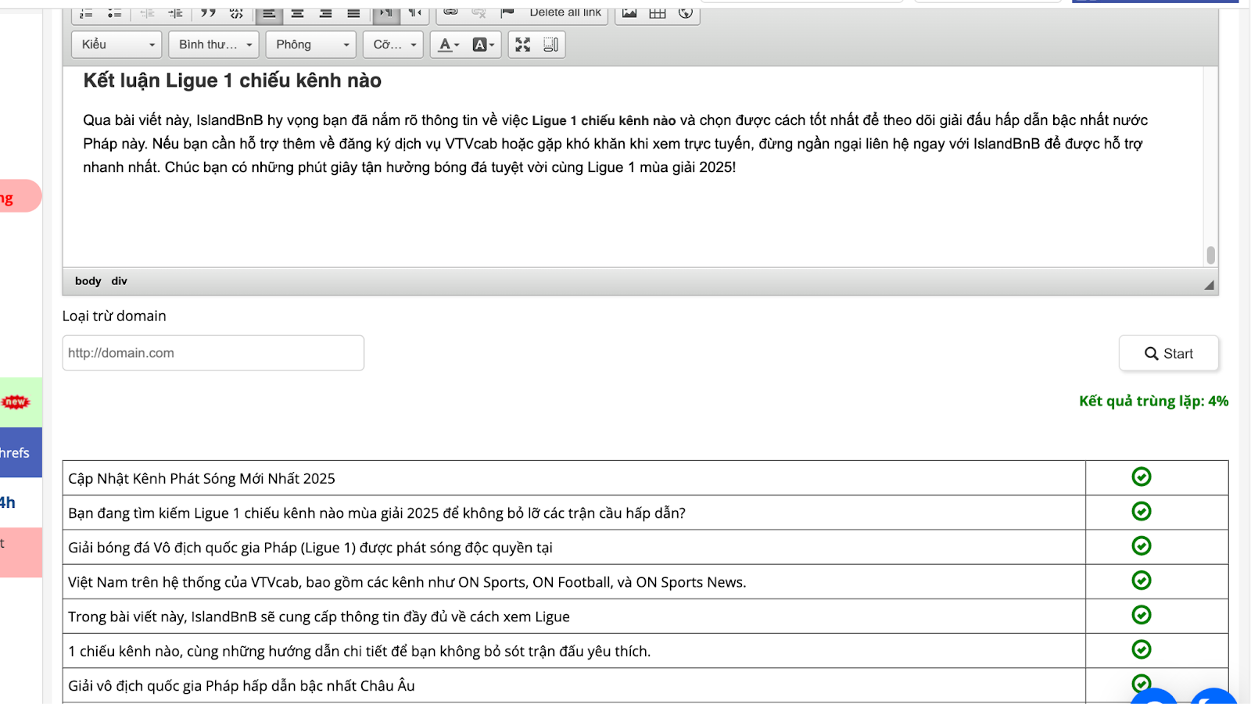Screen dimensions: 1251x704
Task: Increase indent in the editor toolbar
Action: point(175,13)
